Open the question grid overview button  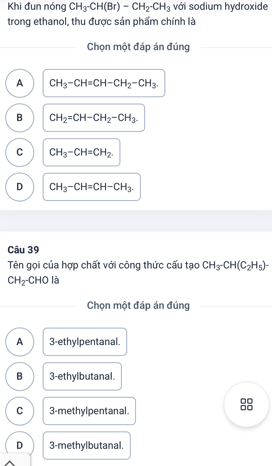pos(246,404)
